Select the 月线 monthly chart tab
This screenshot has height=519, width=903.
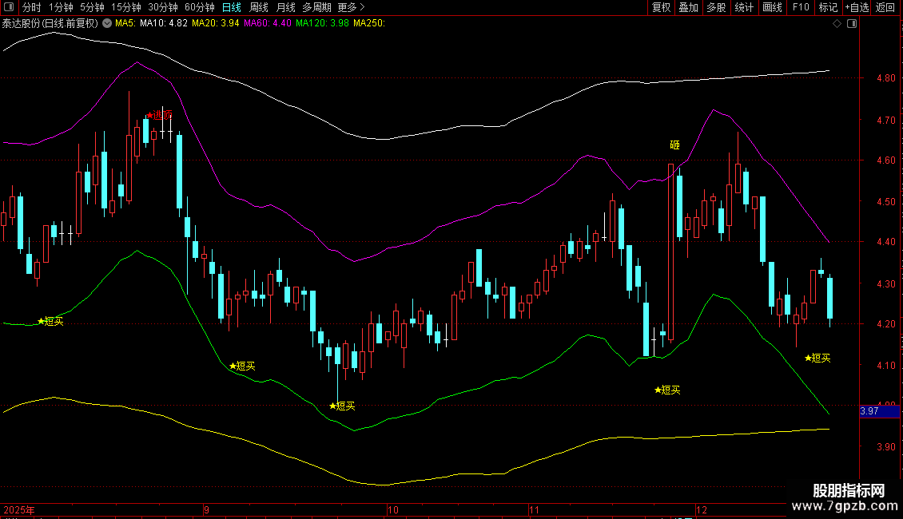tap(285, 7)
